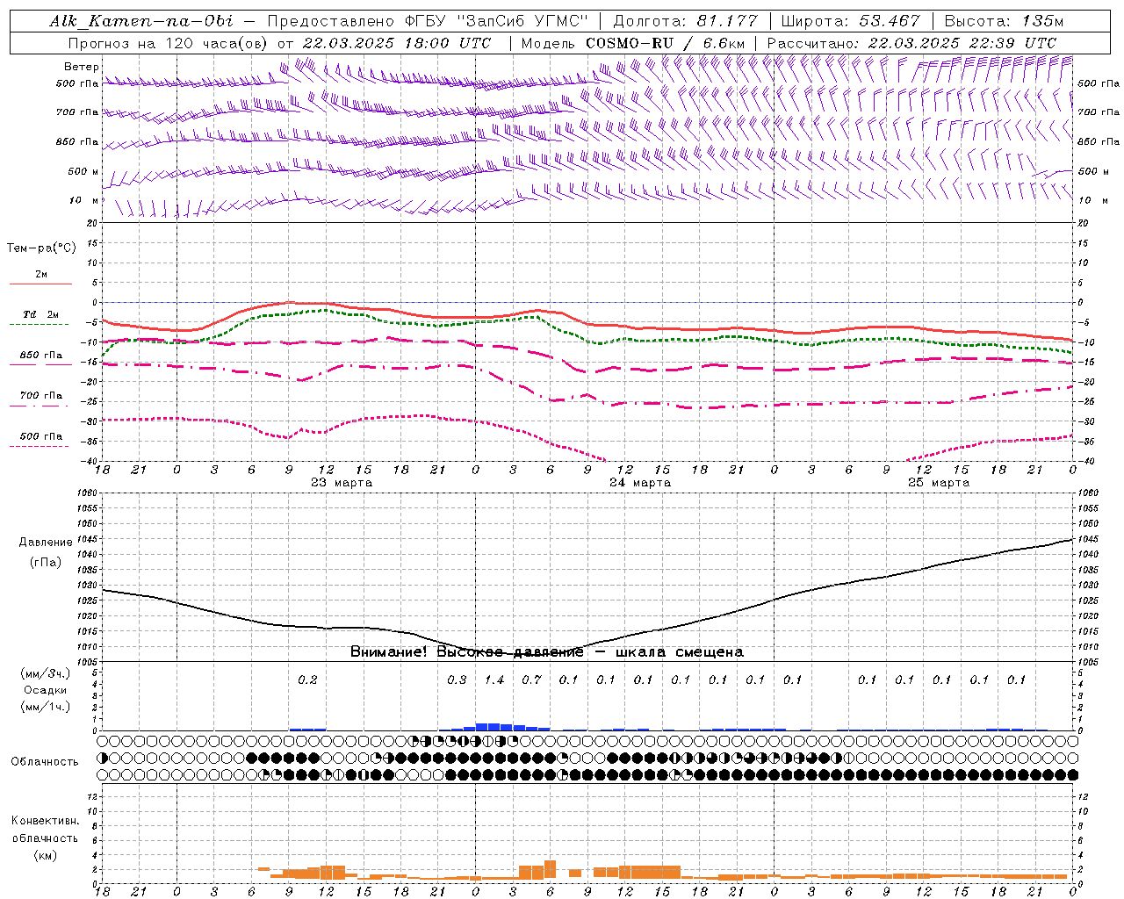Image resolution: width=1124 pixels, height=899 pixels.
Task: Click the 'Td 2м' dew point legend entry
Action: pyautogui.click(x=41, y=314)
